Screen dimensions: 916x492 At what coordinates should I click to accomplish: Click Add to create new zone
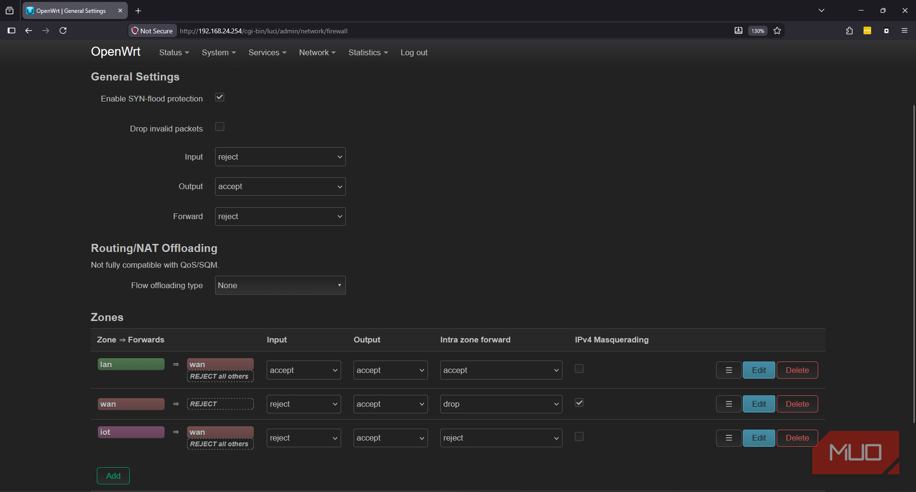tap(113, 476)
